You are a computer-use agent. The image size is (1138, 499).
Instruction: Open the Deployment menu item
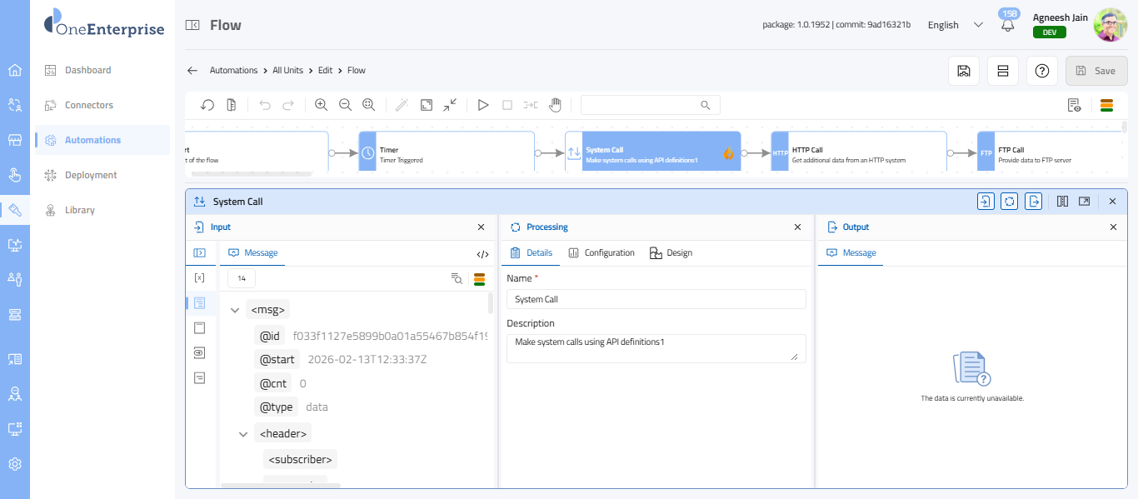(91, 175)
